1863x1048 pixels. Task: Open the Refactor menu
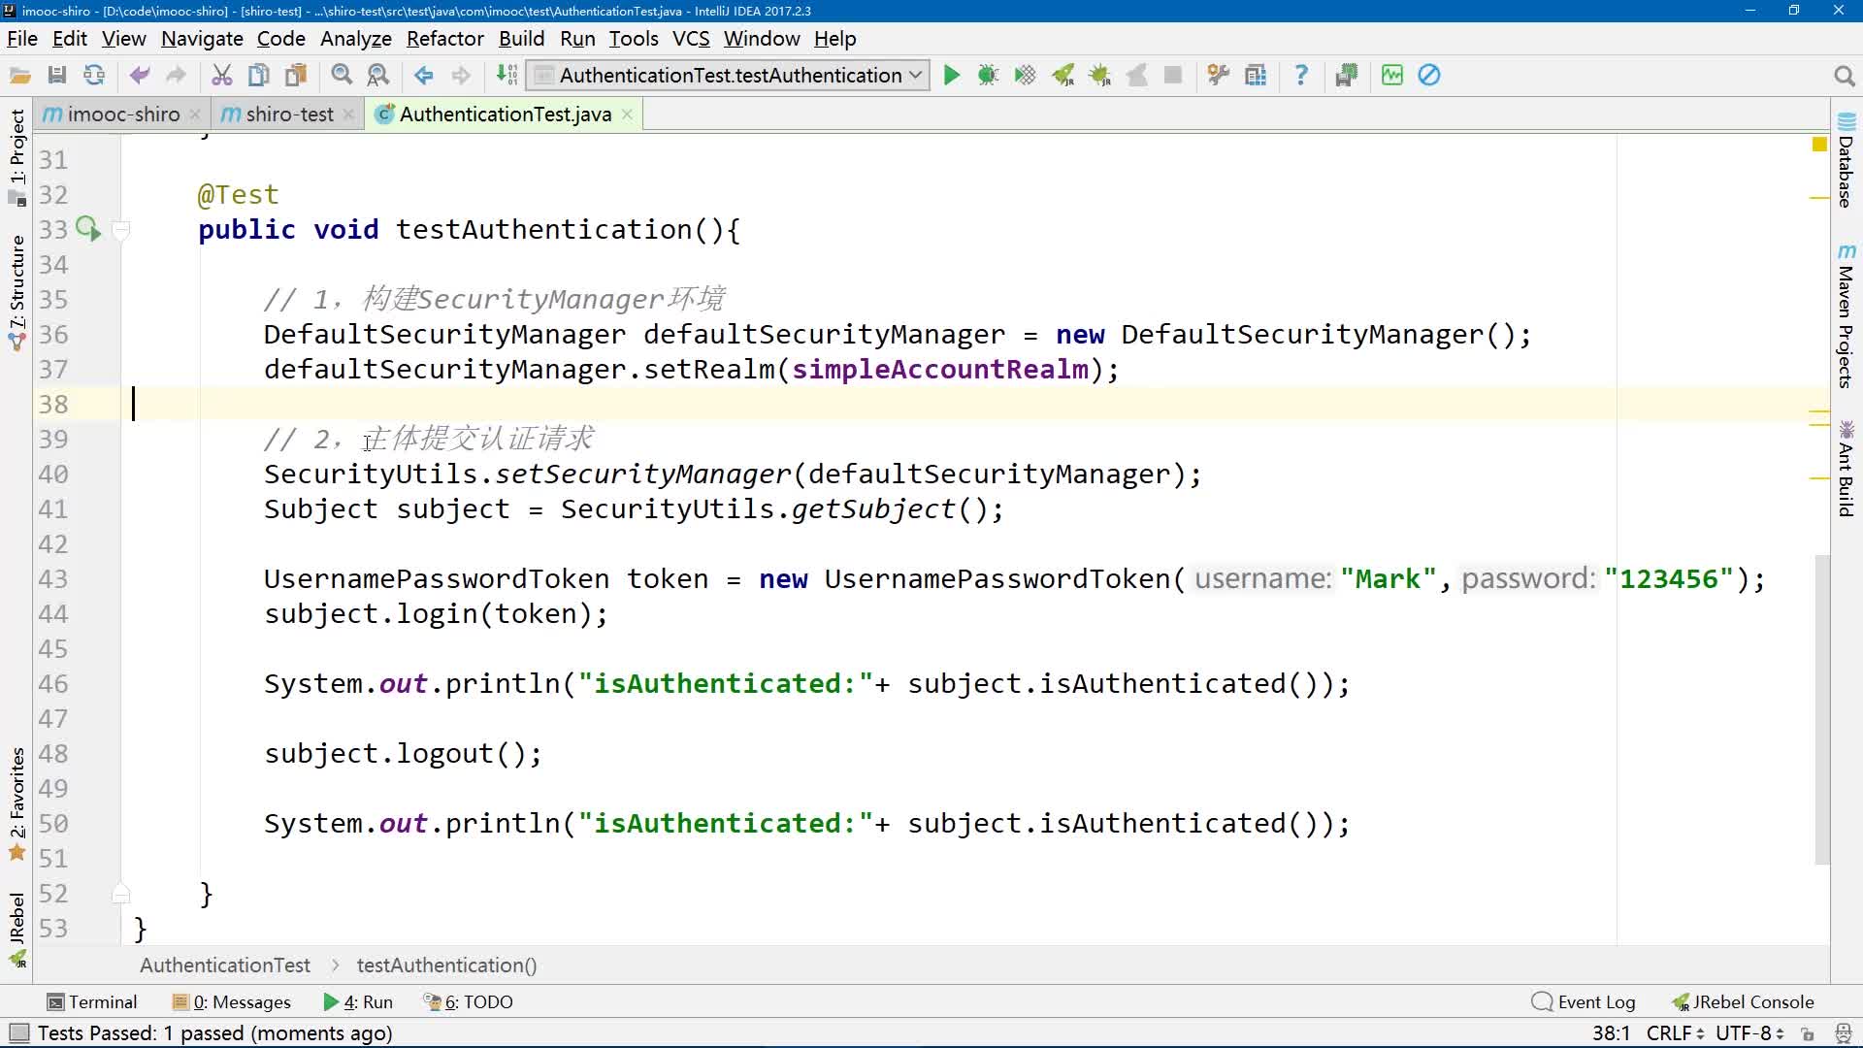[444, 39]
